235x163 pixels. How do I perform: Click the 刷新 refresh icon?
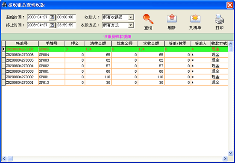(172, 19)
